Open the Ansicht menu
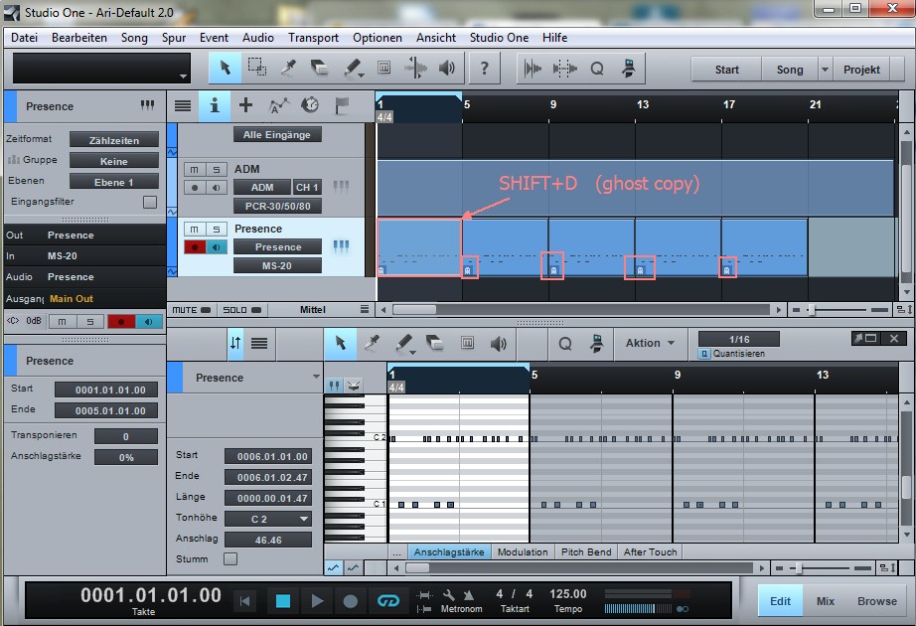Image resolution: width=916 pixels, height=626 pixels. coord(436,38)
